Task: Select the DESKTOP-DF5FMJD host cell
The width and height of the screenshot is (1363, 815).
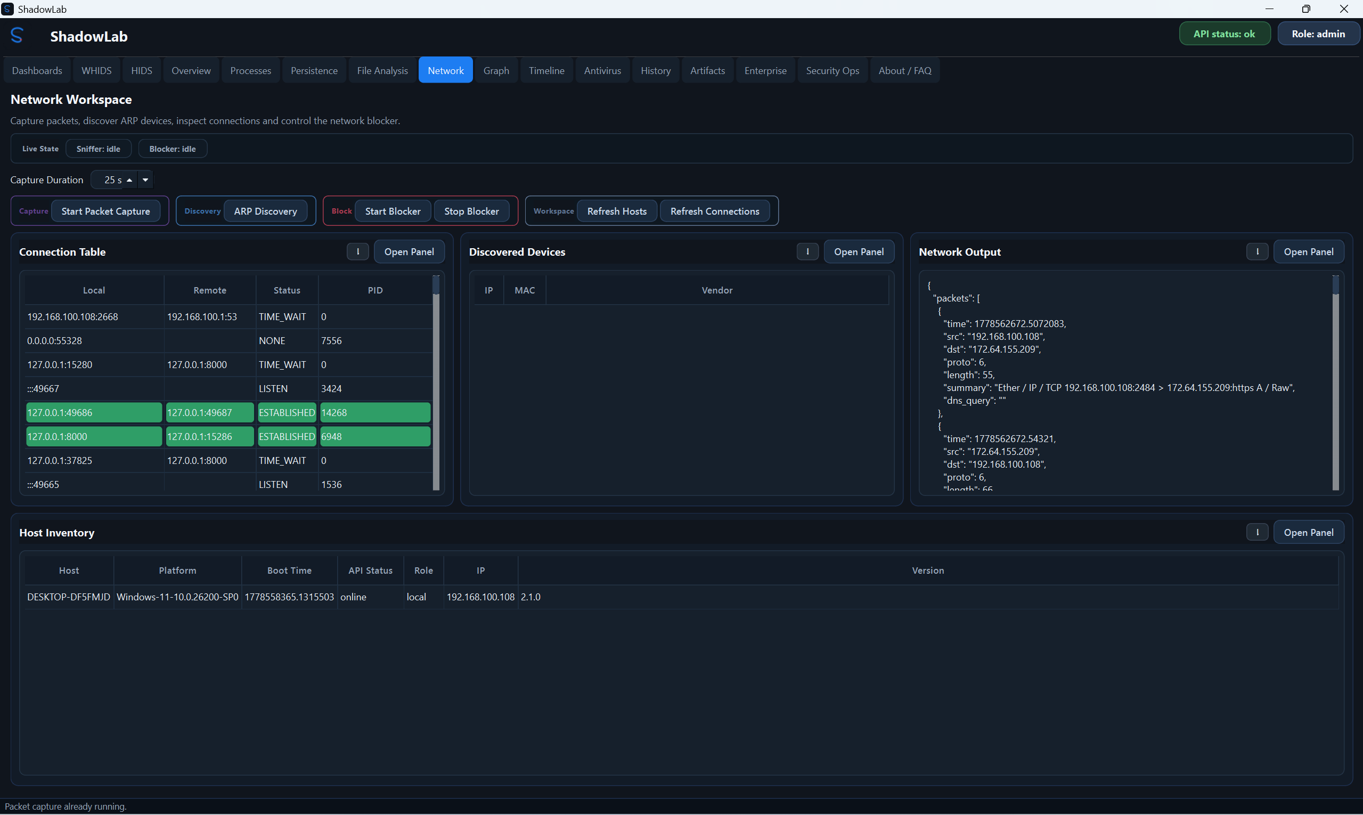Action: click(69, 597)
